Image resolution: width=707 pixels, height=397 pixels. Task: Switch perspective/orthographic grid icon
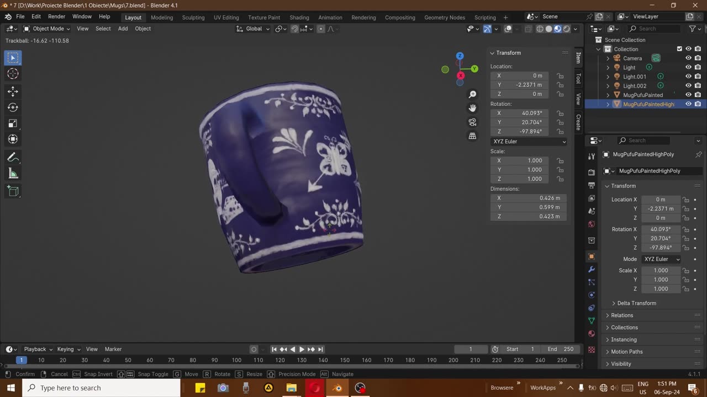(473, 136)
